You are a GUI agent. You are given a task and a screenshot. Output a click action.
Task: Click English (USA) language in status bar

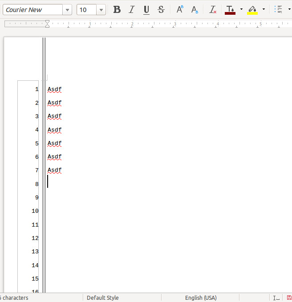point(201,298)
